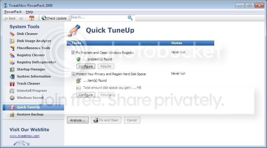Click 'Total amount disk space you gain' text
The height and width of the screenshot is (148, 267).
tap(112, 88)
